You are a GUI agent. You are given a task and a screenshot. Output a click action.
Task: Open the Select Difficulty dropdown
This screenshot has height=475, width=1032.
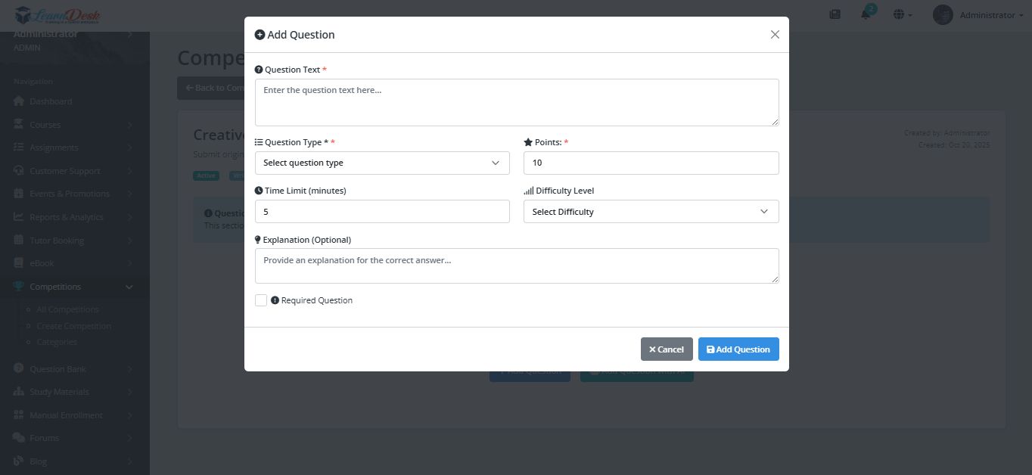[x=651, y=212]
